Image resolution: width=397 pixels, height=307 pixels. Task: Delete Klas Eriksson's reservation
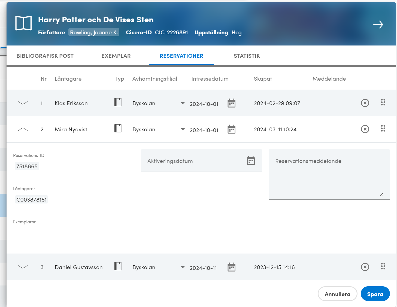pos(365,103)
